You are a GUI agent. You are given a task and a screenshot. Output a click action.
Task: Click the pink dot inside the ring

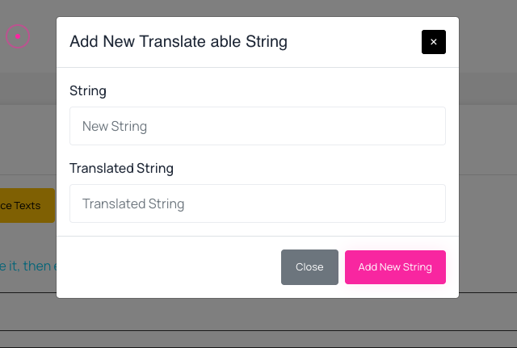(18, 36)
